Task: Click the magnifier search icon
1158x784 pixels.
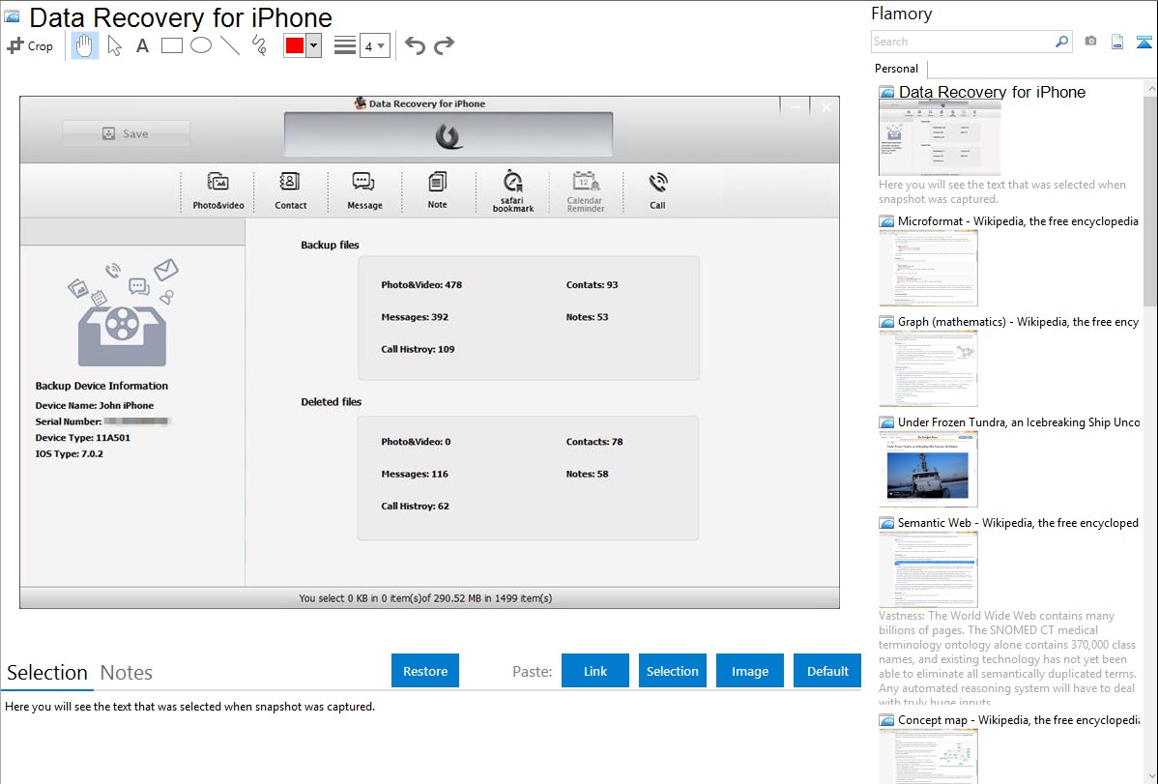Action: click(x=1061, y=42)
